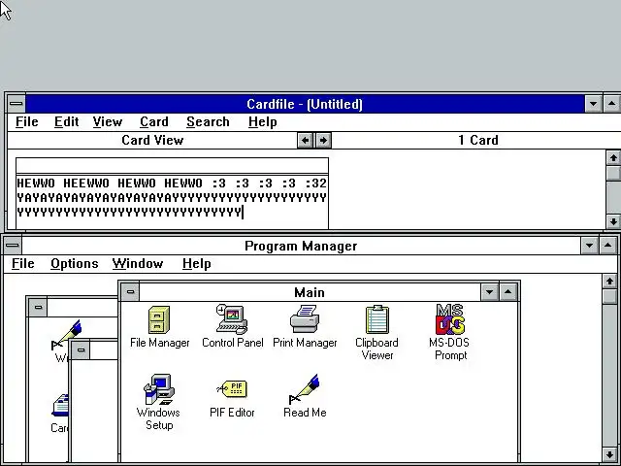Click the Card View status label

[x=152, y=140]
